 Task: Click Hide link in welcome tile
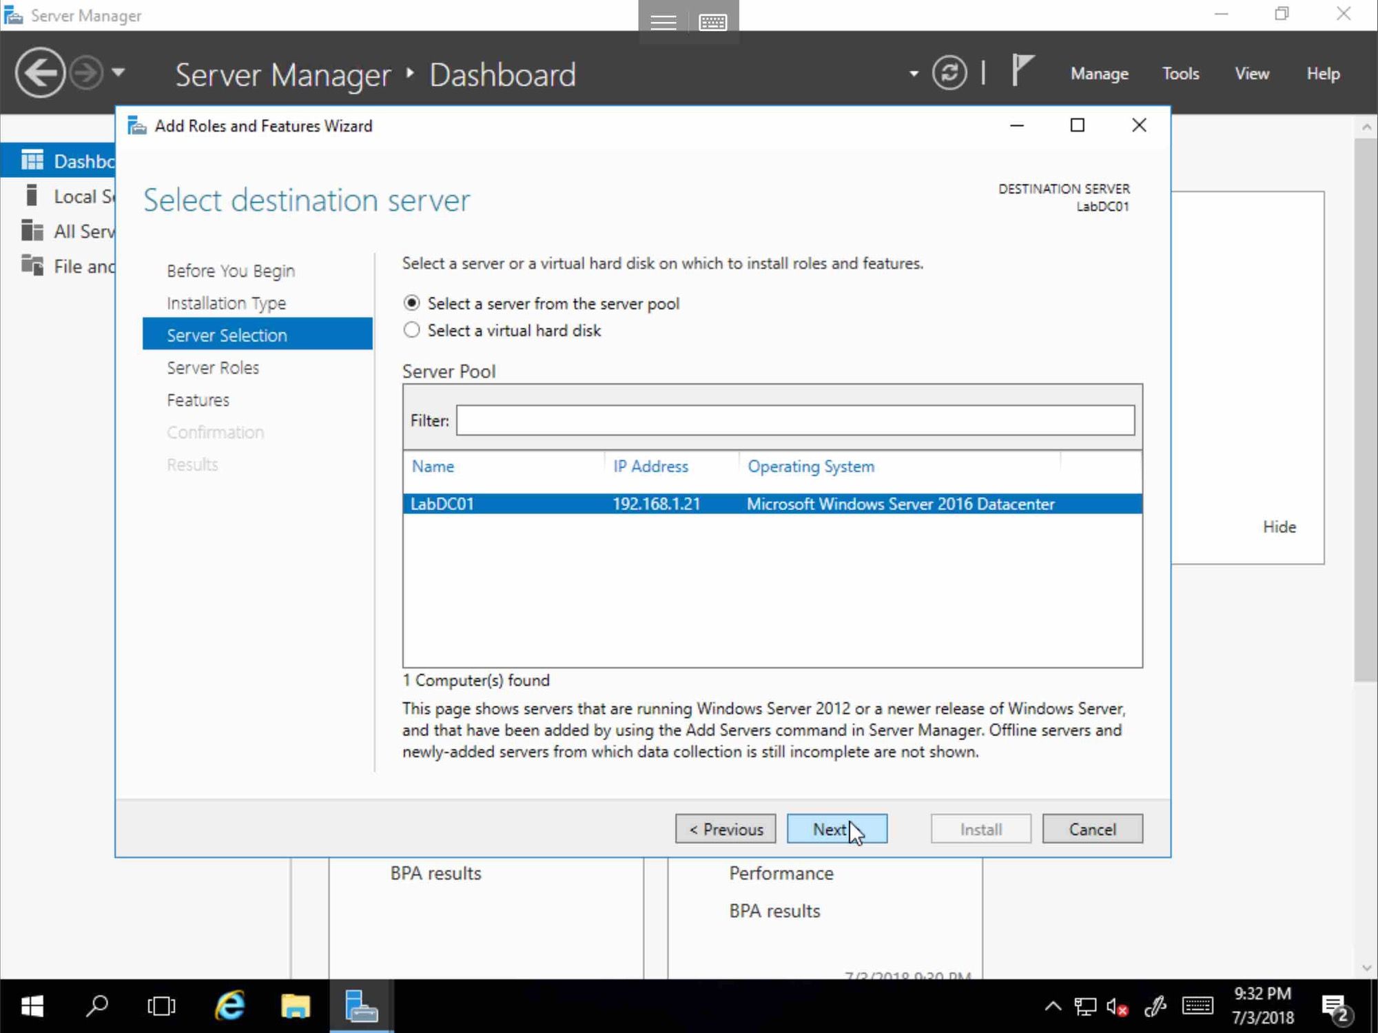coord(1279,526)
